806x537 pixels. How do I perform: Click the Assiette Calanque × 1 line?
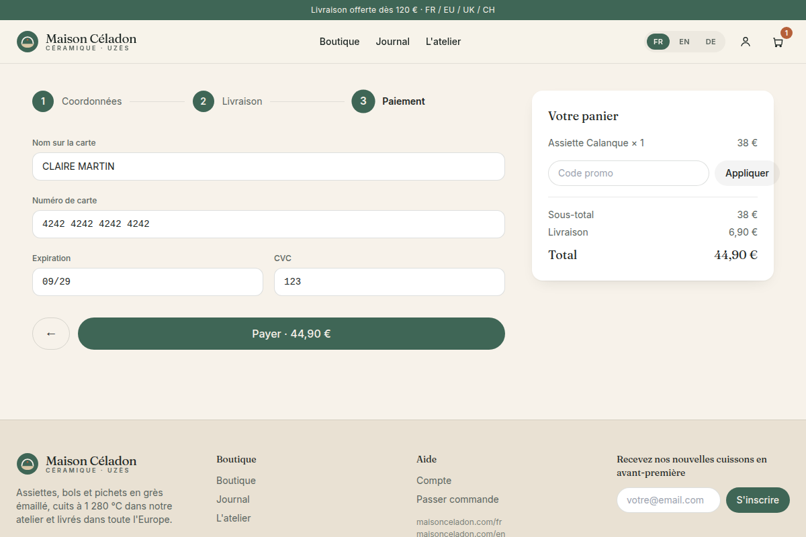pyautogui.click(x=653, y=143)
